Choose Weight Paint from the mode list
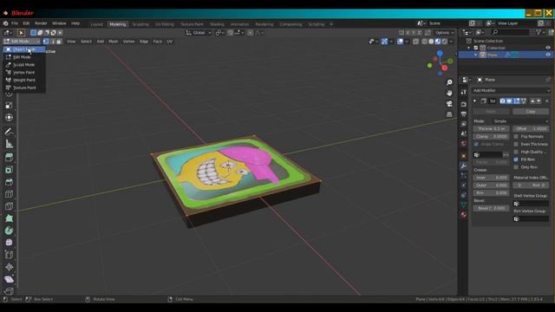 pos(24,81)
